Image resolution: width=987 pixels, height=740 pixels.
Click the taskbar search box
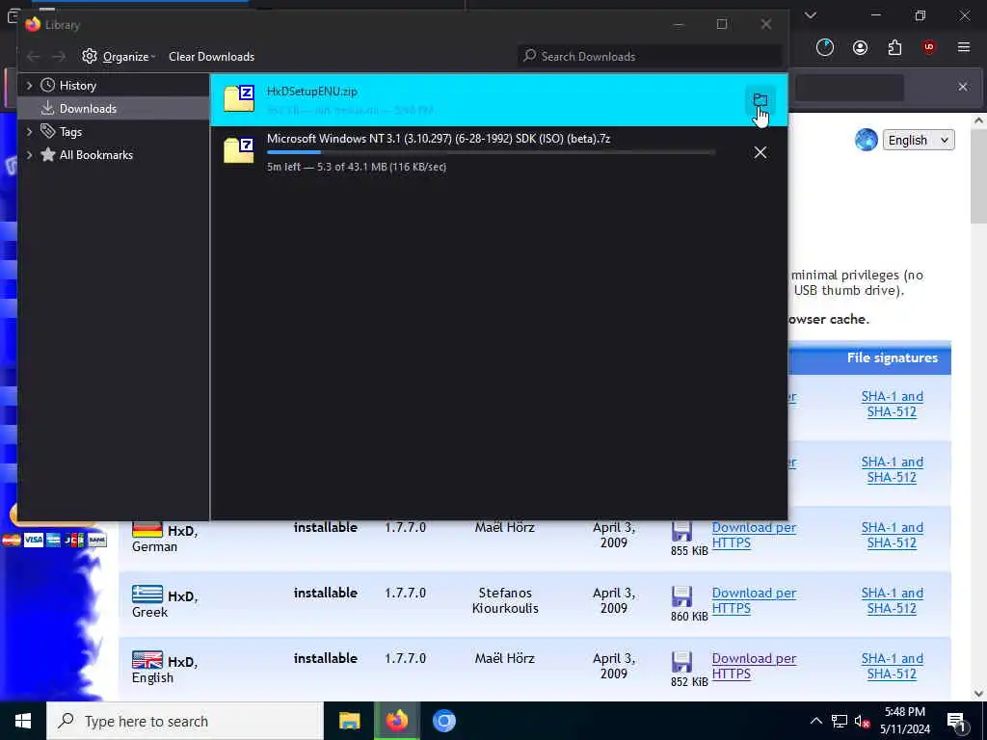(184, 721)
